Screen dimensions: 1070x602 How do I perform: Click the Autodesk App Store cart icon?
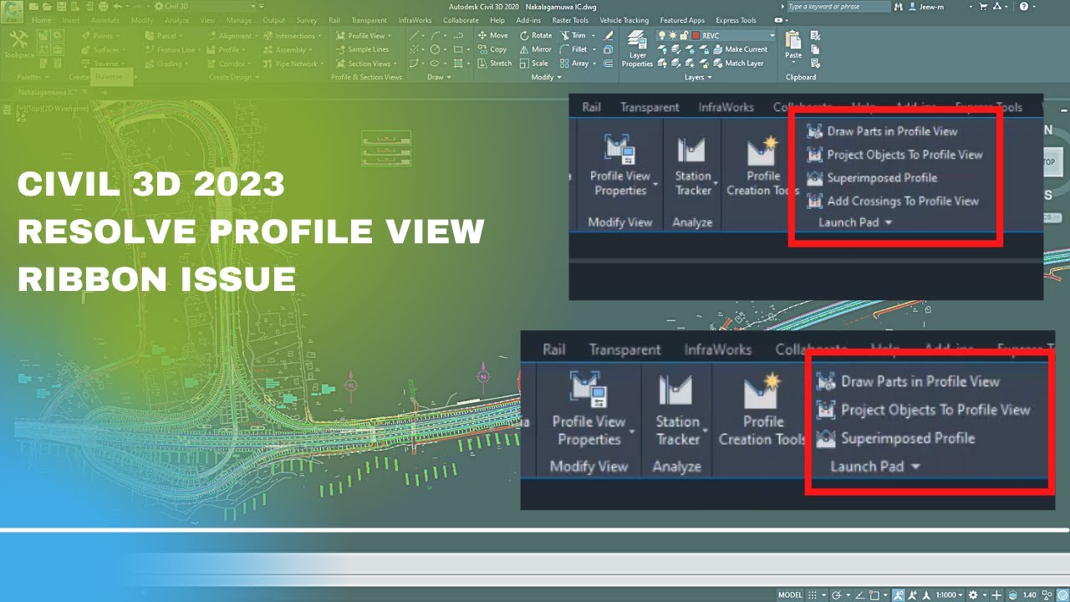(x=983, y=7)
